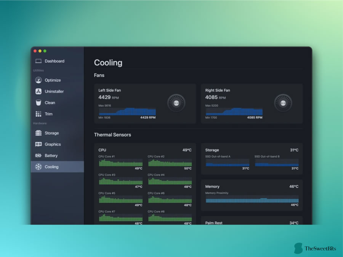Click the Graphics card icon
This screenshot has height=257, width=343.
(38, 144)
